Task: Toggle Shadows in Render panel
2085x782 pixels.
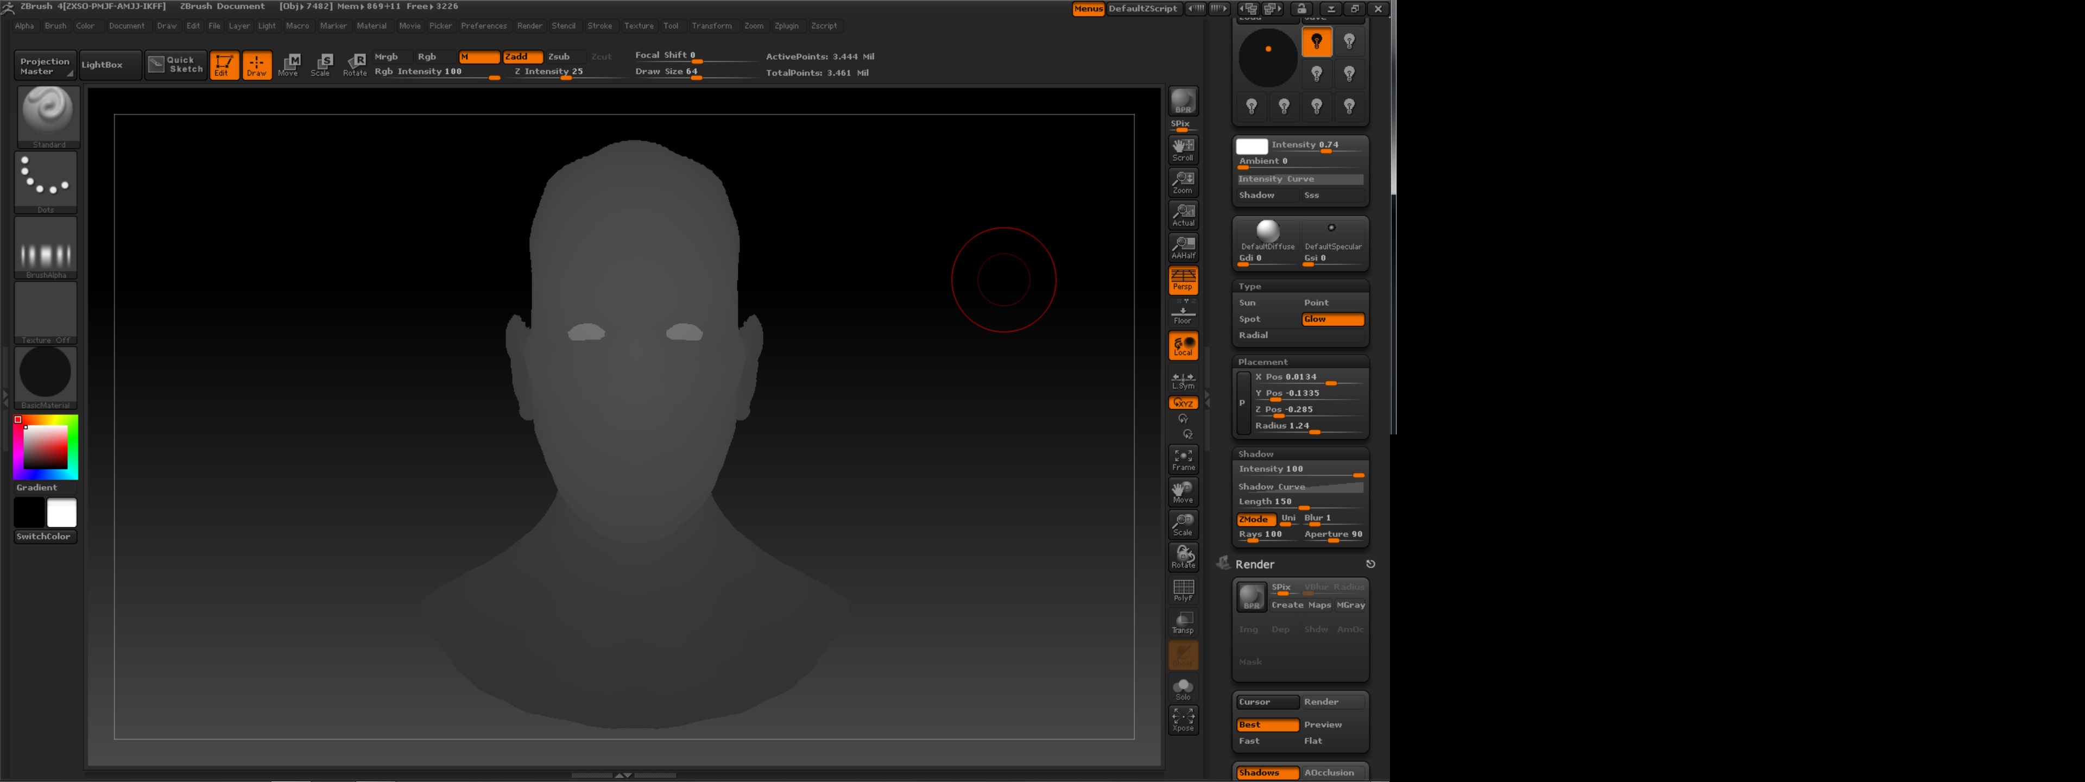Action: click(x=1267, y=772)
